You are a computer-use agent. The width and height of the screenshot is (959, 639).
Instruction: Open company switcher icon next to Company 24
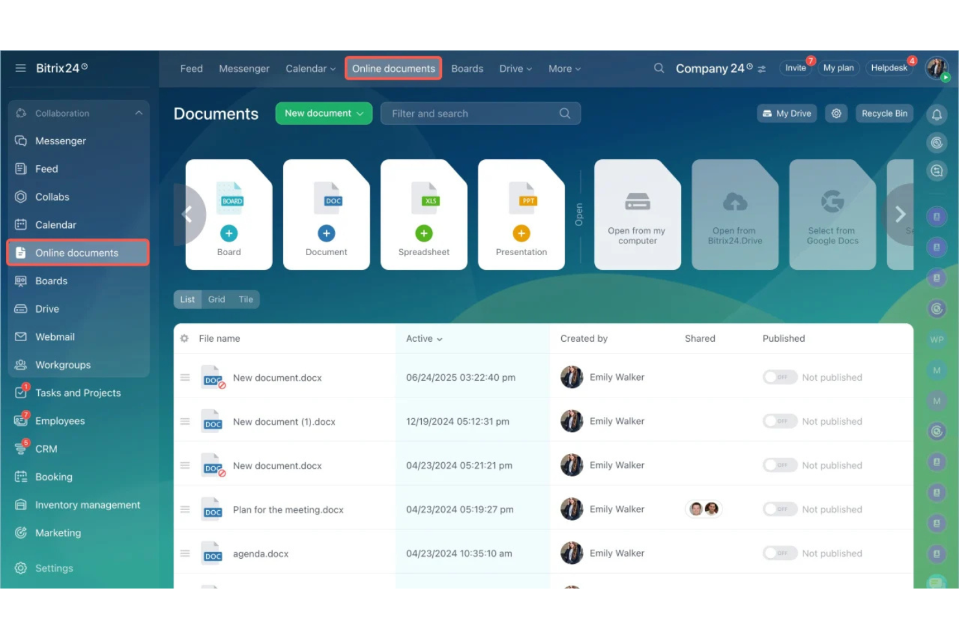762,69
